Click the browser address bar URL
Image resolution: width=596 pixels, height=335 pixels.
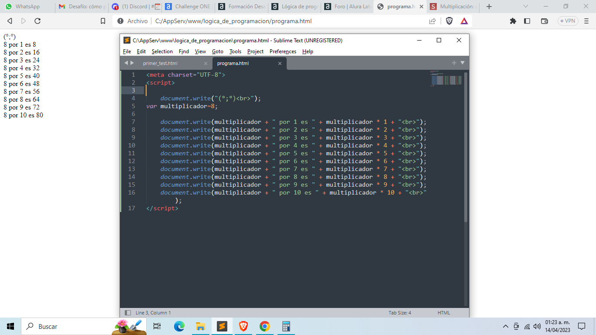[233, 21]
